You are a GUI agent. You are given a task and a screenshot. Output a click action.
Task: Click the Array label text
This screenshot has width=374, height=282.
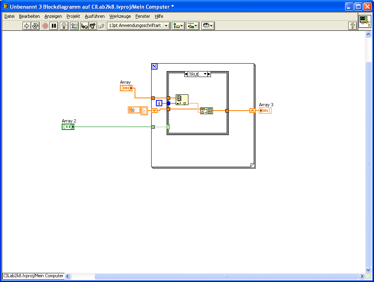point(125,82)
